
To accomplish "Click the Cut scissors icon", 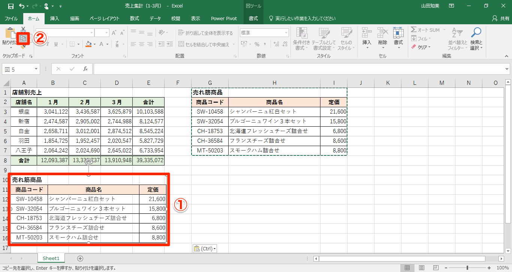I will 23,29.
